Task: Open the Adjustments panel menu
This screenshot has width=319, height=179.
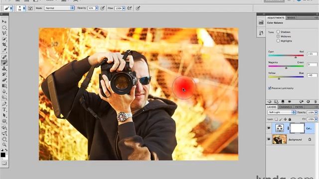Action: click(317, 18)
